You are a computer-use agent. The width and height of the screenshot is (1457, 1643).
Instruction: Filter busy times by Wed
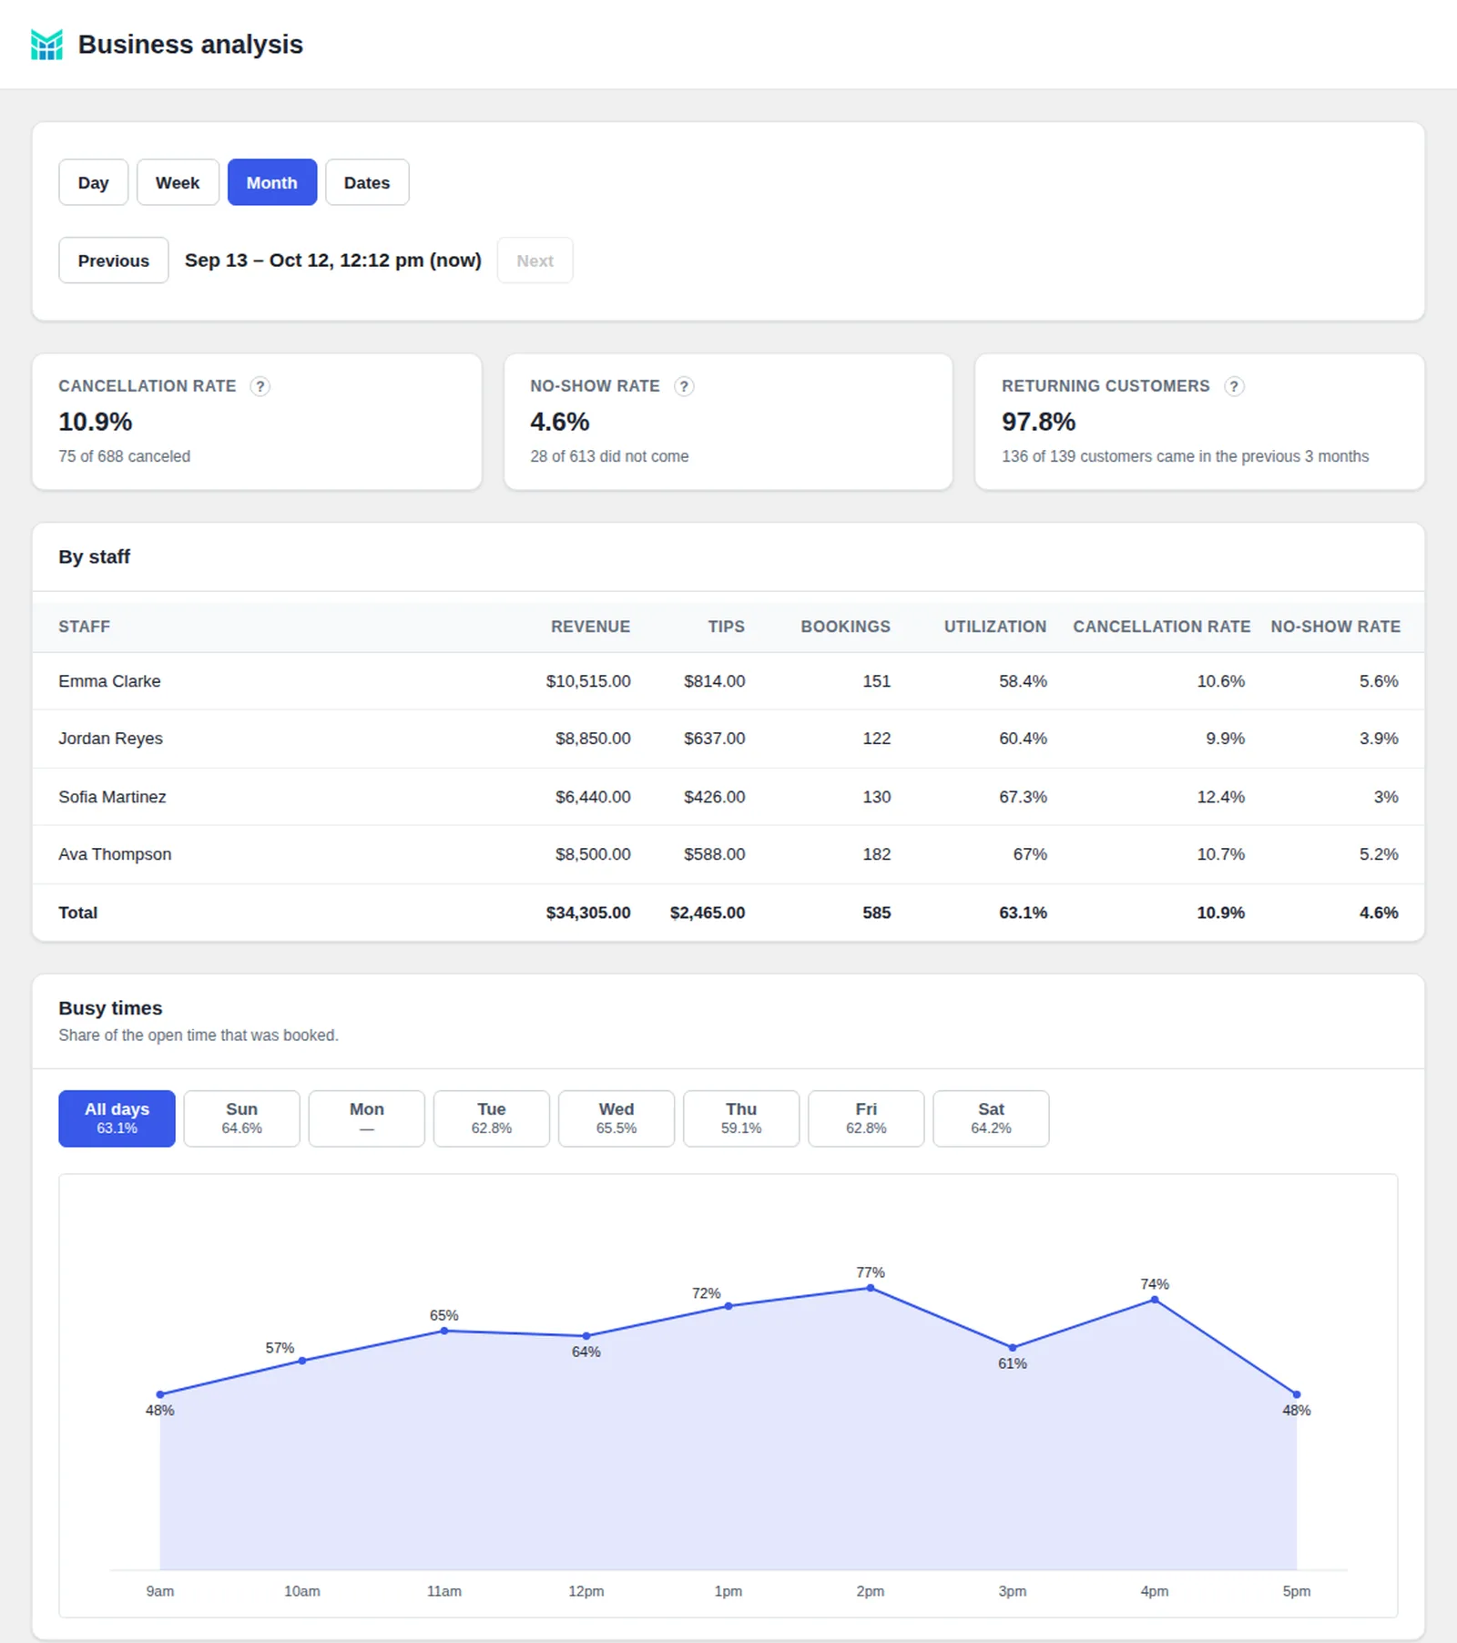[616, 1118]
